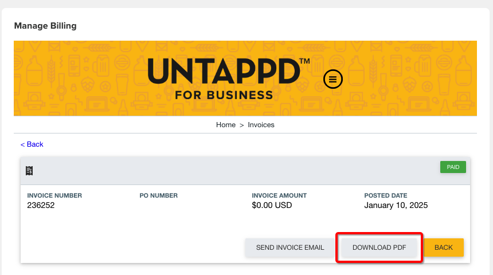493x275 pixels.
Task: Click Send Invoice Email button
Action: 290,247
